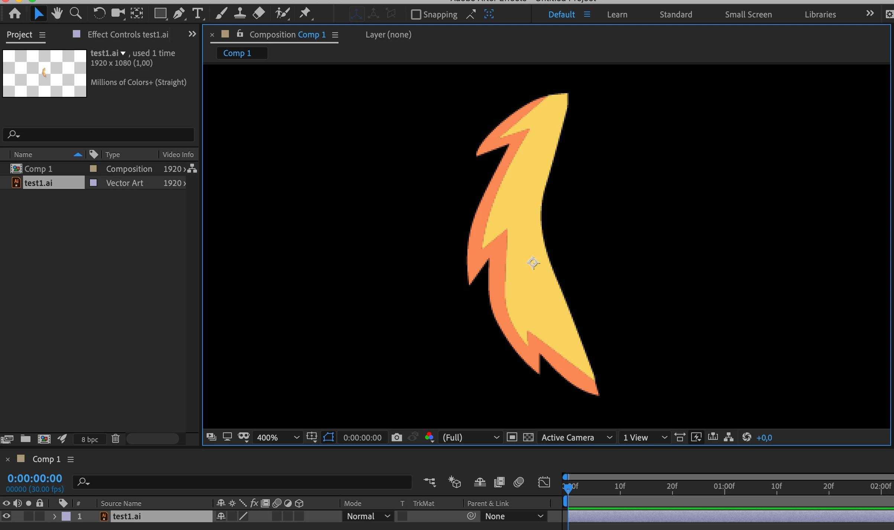Switch to the Learn workspace
This screenshot has height=530, width=894.
(x=617, y=14)
